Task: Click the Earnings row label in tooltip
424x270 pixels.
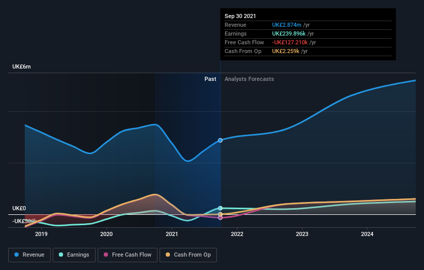Action: coord(235,33)
